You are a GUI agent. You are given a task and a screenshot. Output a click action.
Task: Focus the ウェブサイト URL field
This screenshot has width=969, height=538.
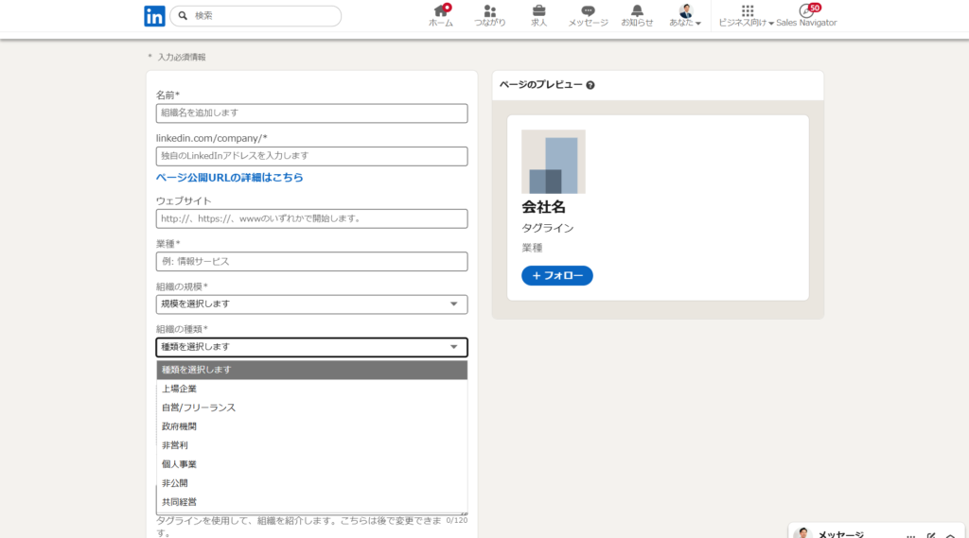[311, 218]
